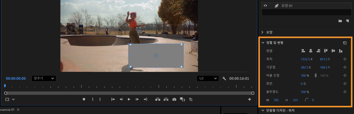Click the duration timecode 00:00:16:01
This screenshot has width=354, height=114.
239,78
